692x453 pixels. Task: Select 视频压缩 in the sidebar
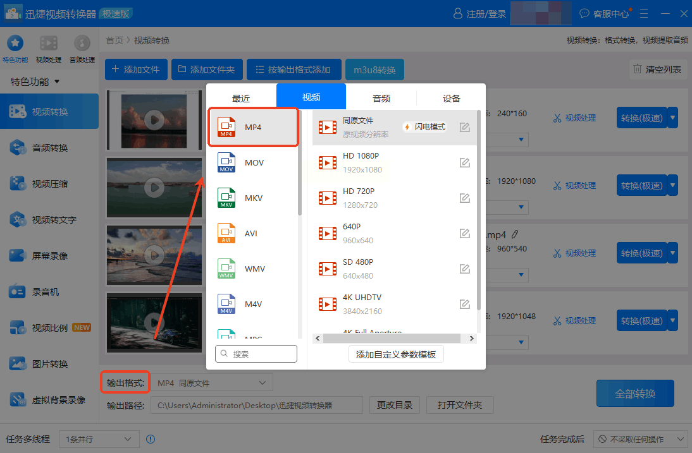pyautogui.click(x=49, y=184)
